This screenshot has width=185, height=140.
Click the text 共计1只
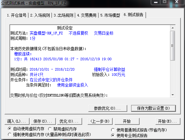(36, 75)
